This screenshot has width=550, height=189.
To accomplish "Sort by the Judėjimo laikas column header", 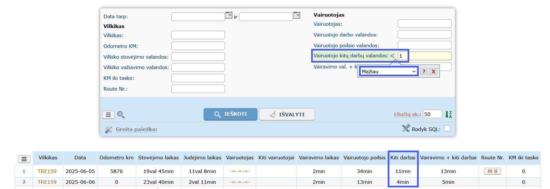I will pyautogui.click(x=202, y=158).
